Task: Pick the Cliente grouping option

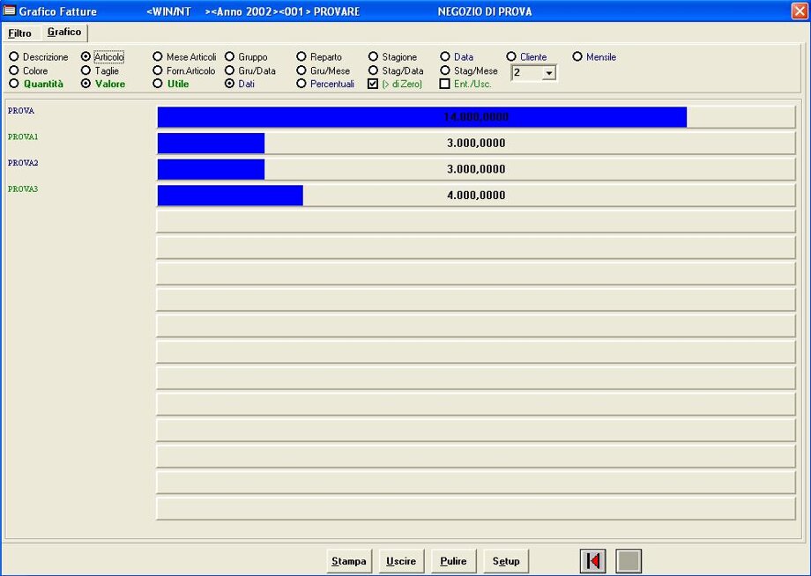Action: click(x=511, y=57)
